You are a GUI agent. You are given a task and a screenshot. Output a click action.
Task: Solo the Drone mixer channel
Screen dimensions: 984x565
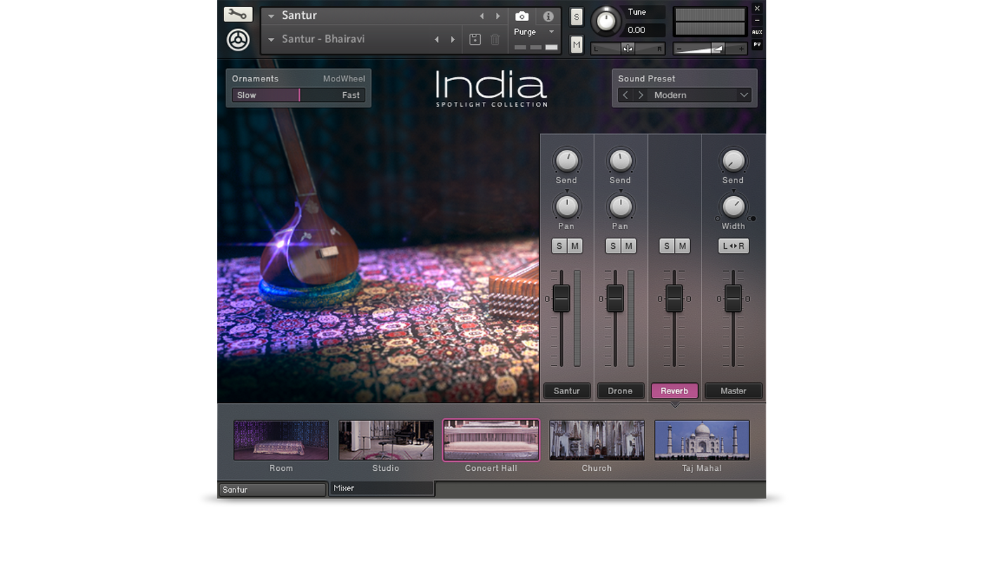click(x=613, y=246)
